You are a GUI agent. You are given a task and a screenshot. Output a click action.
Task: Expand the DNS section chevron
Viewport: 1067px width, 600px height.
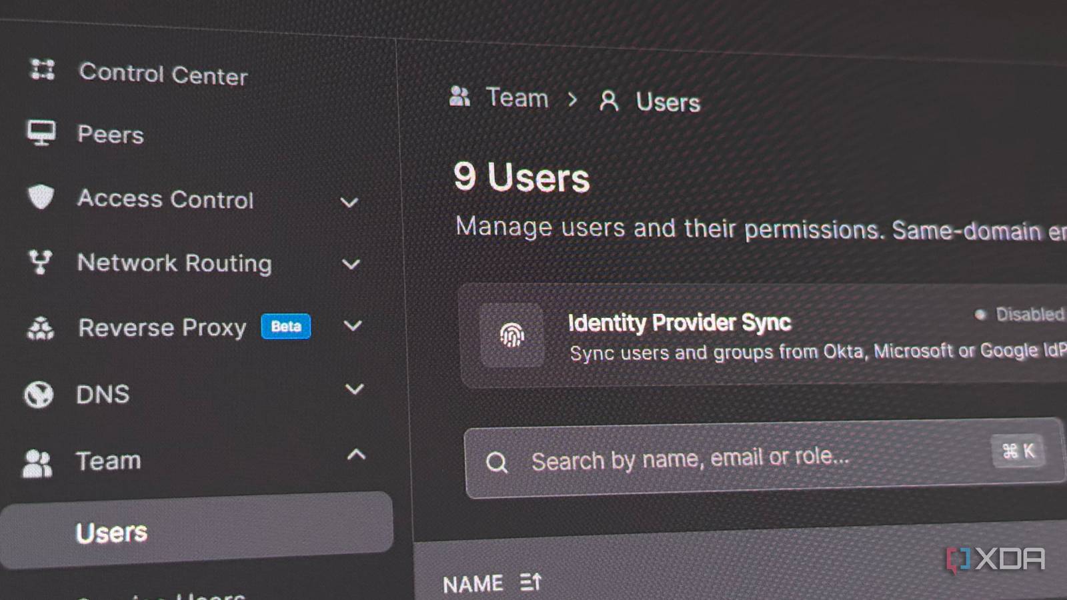[x=355, y=389]
